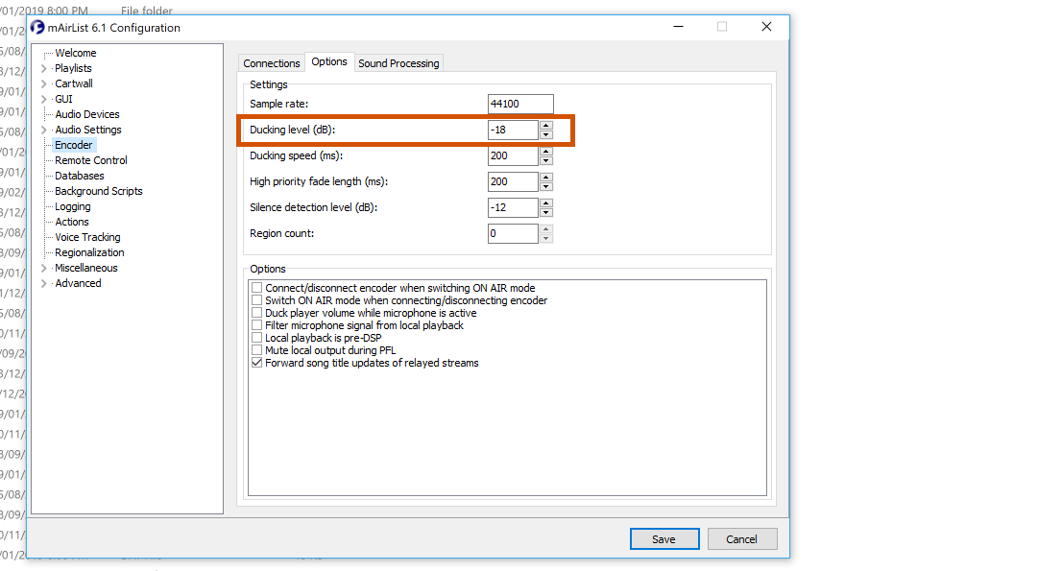This screenshot has height=571, width=1038.
Task: Select Remote Control in the sidebar tree
Action: tap(90, 160)
